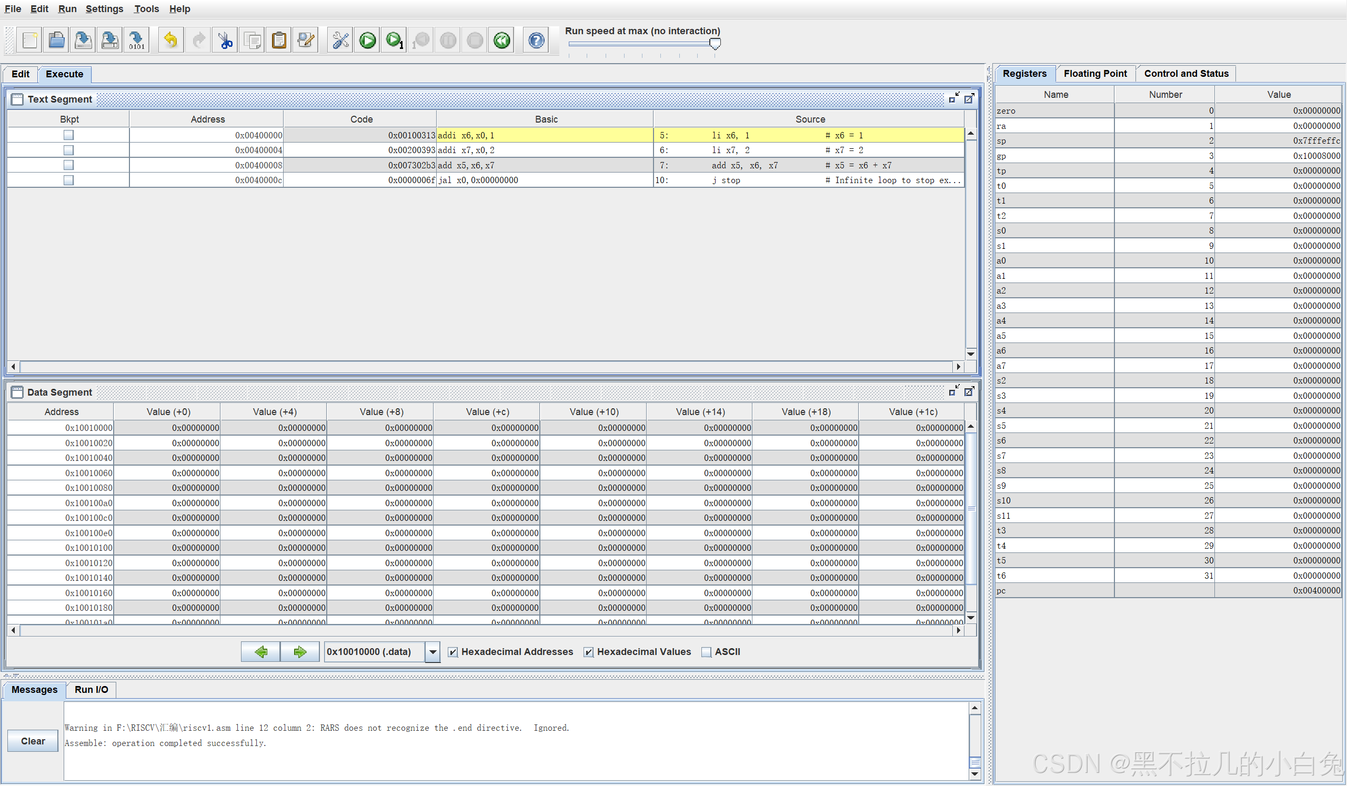Image resolution: width=1347 pixels, height=786 pixels.
Task: Reset the simulator with rewind icon
Action: 501,40
